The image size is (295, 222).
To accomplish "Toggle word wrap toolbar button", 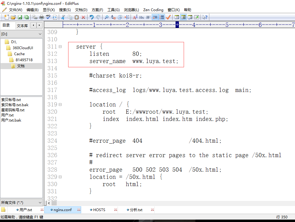I will pos(155,17).
